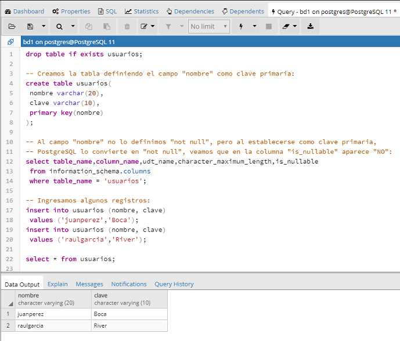
Task: Switch to the Explain tab
Action: [57, 284]
